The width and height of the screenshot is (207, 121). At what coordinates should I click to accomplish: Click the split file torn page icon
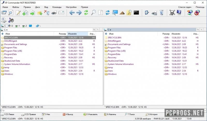click(100, 13)
